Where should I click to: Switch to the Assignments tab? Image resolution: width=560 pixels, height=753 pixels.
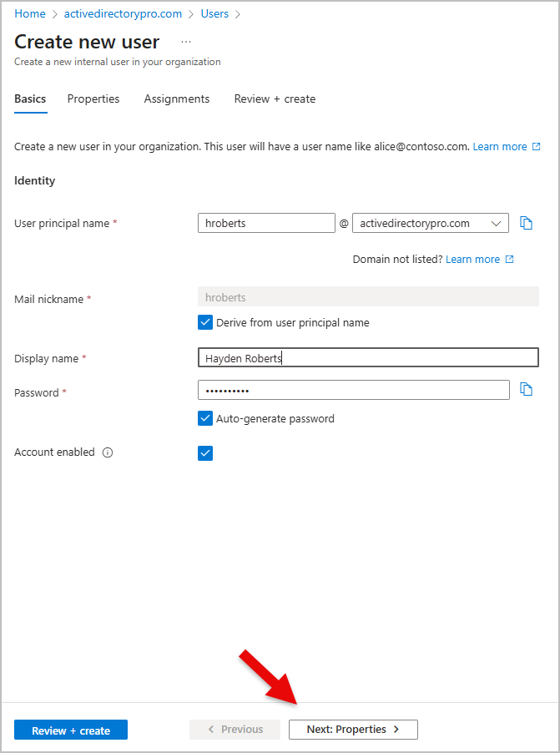(x=176, y=99)
